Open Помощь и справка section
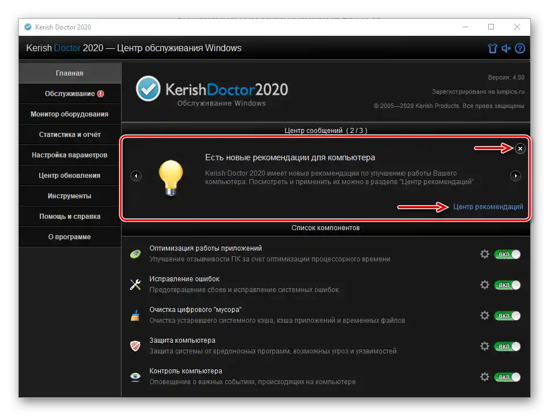 point(70,217)
